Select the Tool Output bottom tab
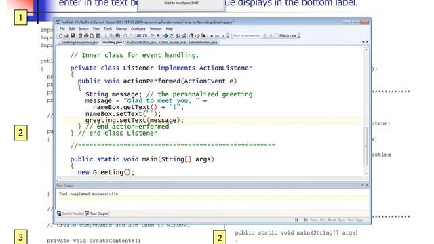The image size is (434, 244). 96,213
